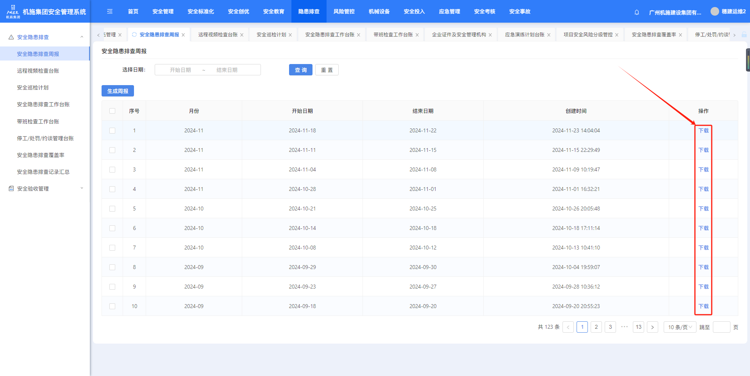750x376 pixels.
Task: Download the 2024-11-18 weekly report
Action: (703, 130)
